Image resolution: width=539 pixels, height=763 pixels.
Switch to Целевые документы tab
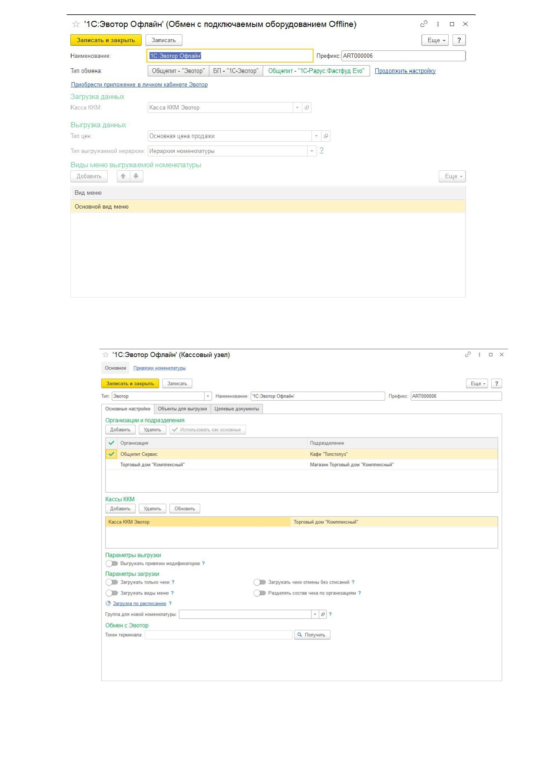[x=237, y=409]
